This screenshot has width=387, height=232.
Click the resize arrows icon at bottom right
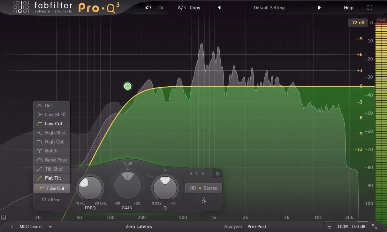point(375,227)
